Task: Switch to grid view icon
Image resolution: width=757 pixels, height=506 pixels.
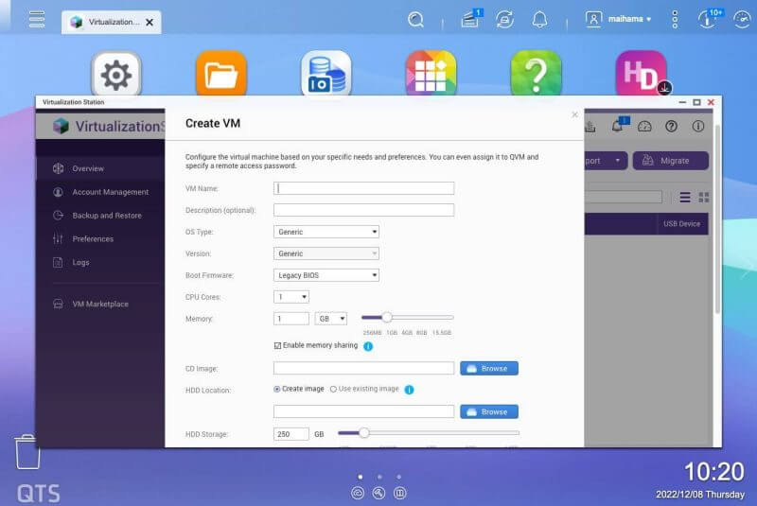Action: pos(704,198)
